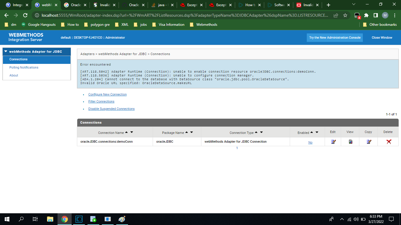The height and width of the screenshot is (225, 401).
Task: Switch to the first Integra browser tab
Action: [x=17, y=5]
